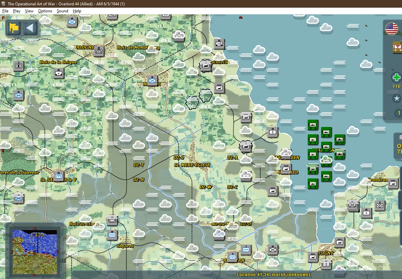Click the St Jores town label
Screen dimensions: 402x279
[125, 246]
